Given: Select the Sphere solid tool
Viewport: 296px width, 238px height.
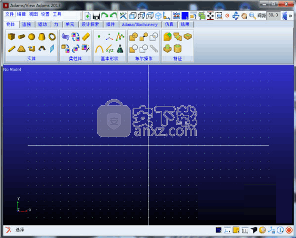Looking at the screenshot, I should tap(32, 37).
